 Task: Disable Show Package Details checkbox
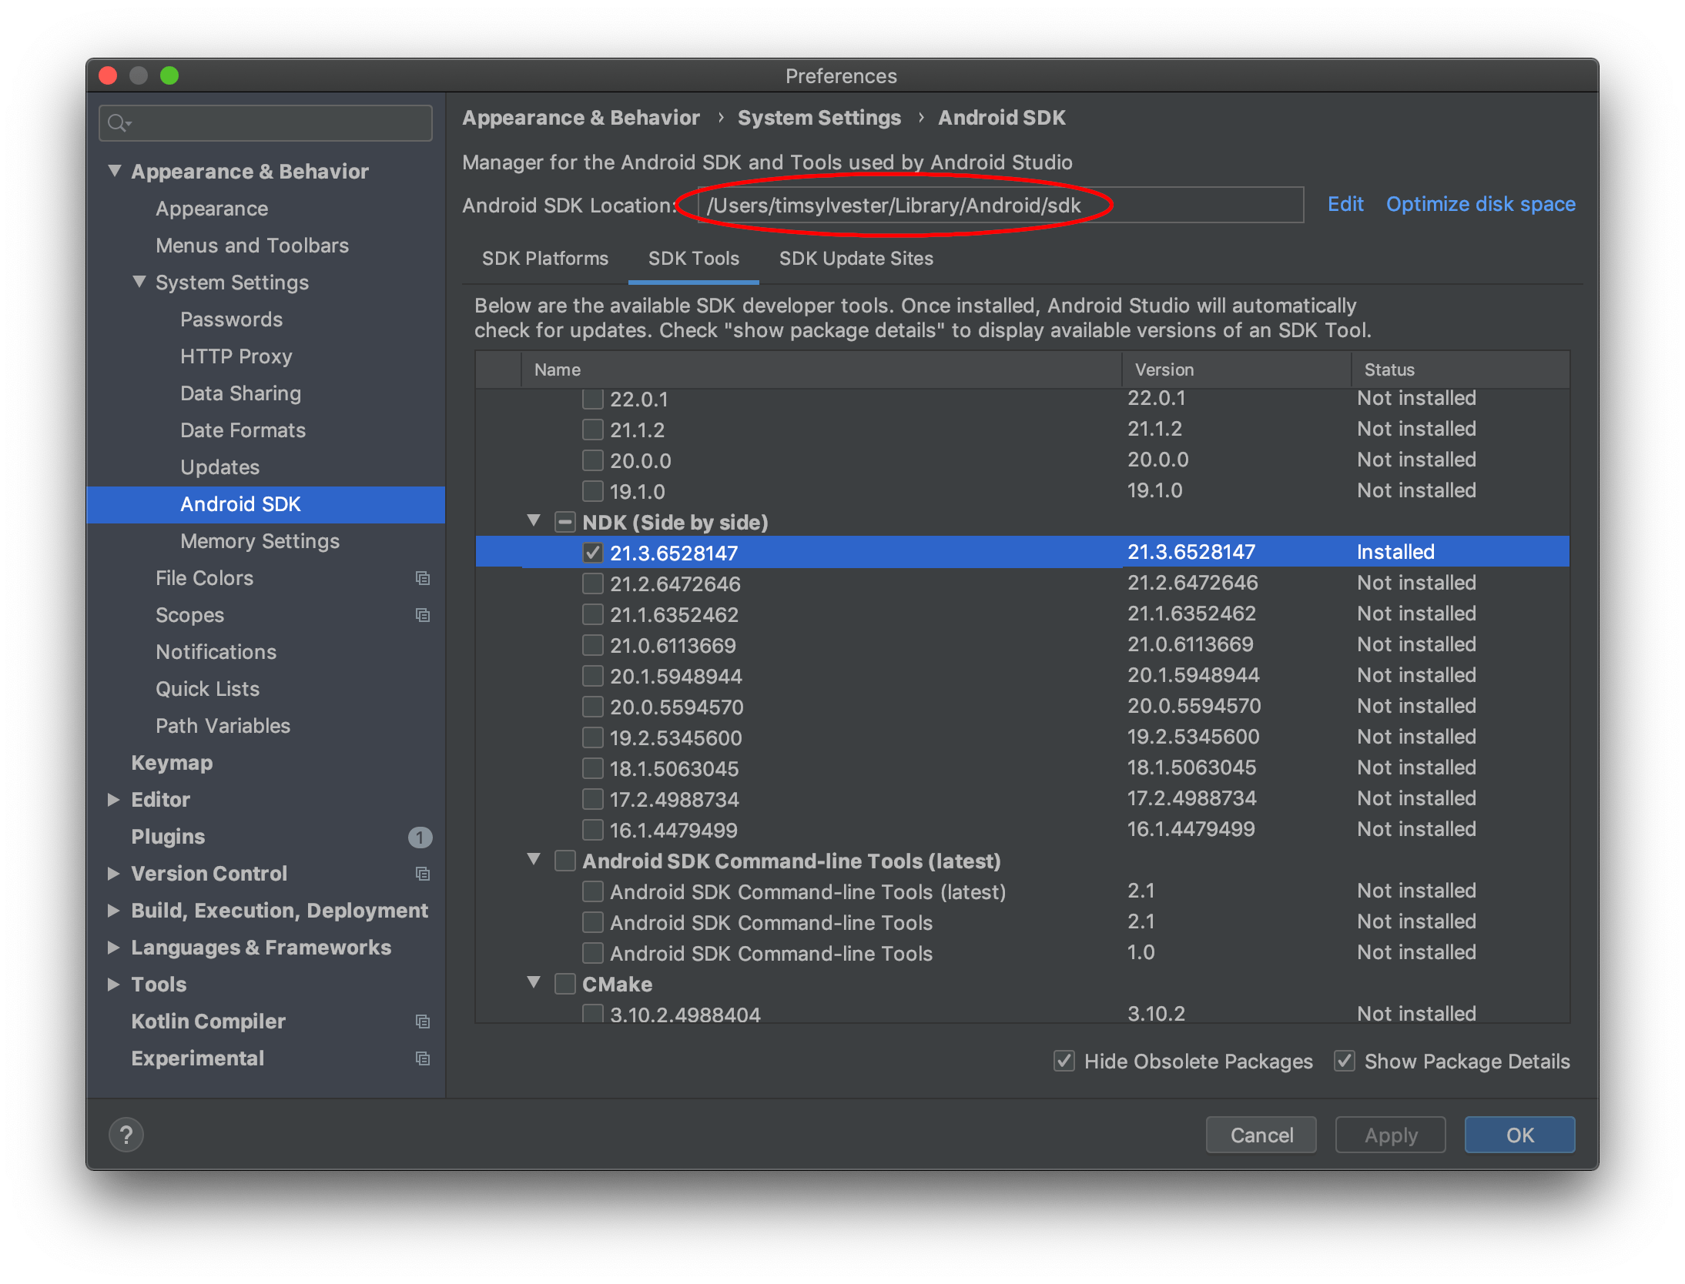pyautogui.click(x=1345, y=1061)
